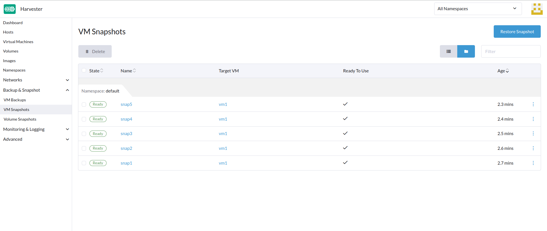Click the Harvester logo icon
This screenshot has height=231, width=547.
(x=10, y=9)
